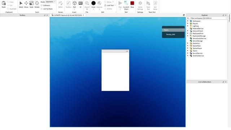Open the Terrain Editor
This screenshot has height=130, width=231.
coord(61,4)
